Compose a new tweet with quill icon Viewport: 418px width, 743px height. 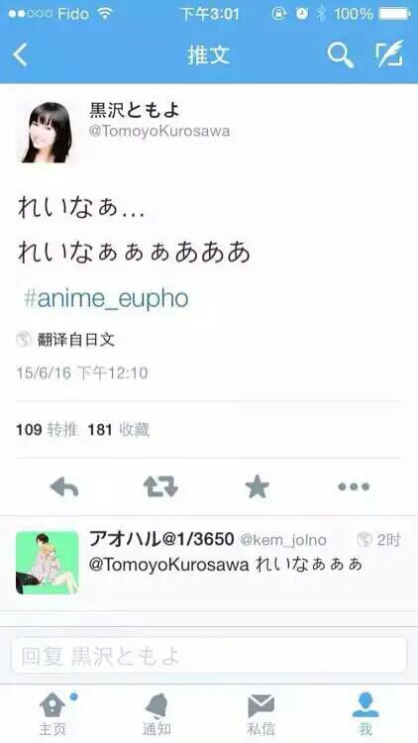(389, 54)
